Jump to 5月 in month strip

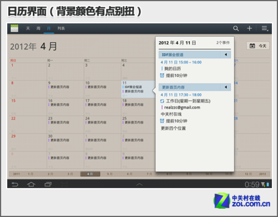pos(110,174)
